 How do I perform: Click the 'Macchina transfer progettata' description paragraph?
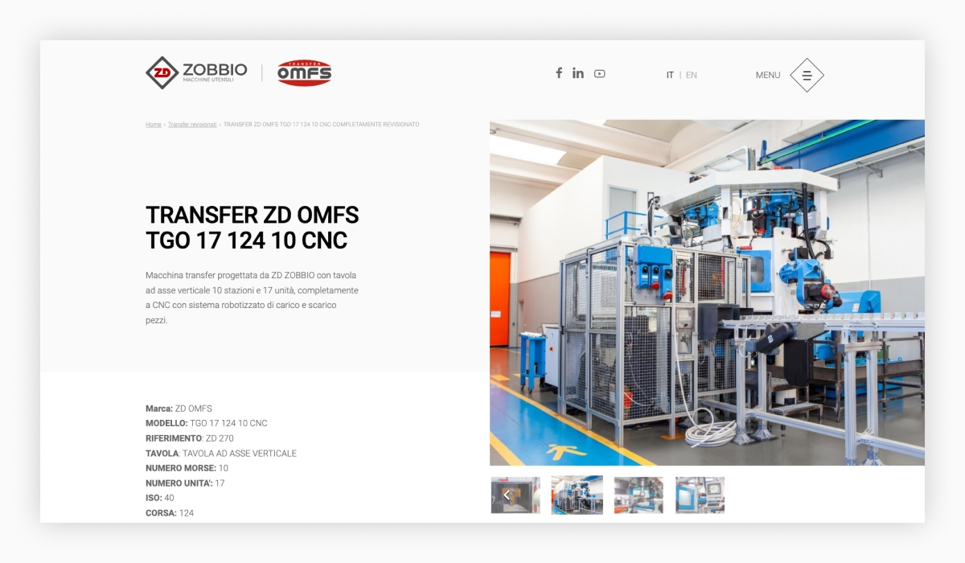point(252,298)
